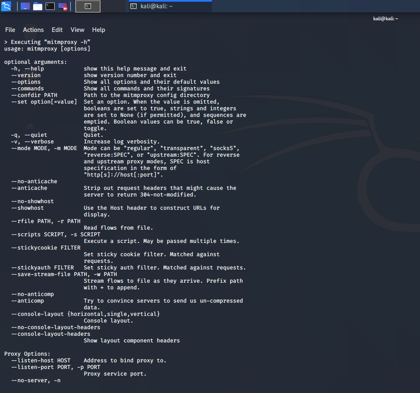Click 'Address to bind proxy to.' text
Screen dimensions: 420x393
125,361
